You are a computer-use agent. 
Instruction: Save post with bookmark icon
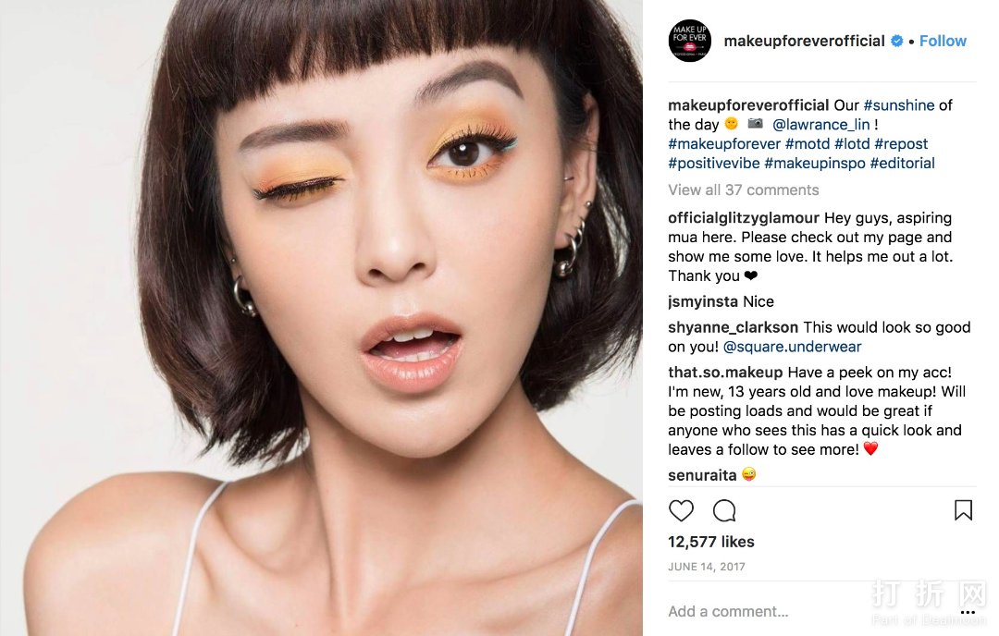tap(963, 510)
